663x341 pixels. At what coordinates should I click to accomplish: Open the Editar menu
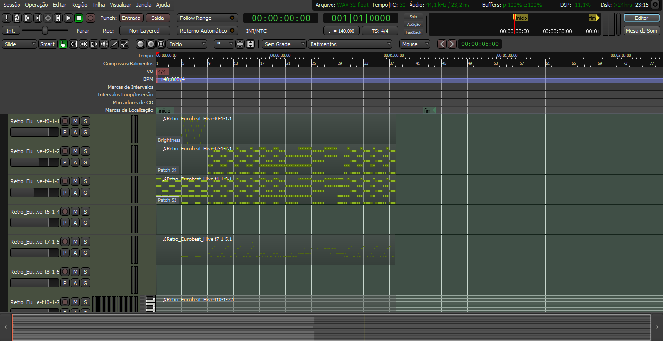(x=59, y=4)
